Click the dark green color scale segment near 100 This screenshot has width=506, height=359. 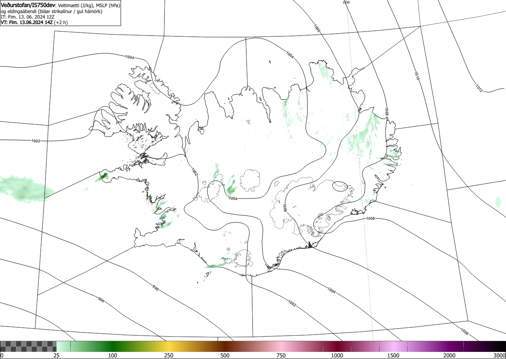113,346
